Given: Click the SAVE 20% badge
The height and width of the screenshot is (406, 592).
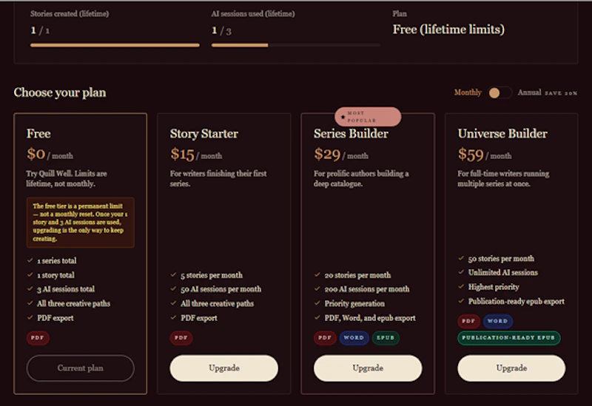Looking at the screenshot, I should 561,93.
